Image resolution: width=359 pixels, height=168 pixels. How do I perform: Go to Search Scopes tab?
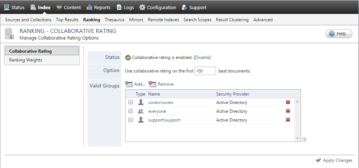point(197,20)
